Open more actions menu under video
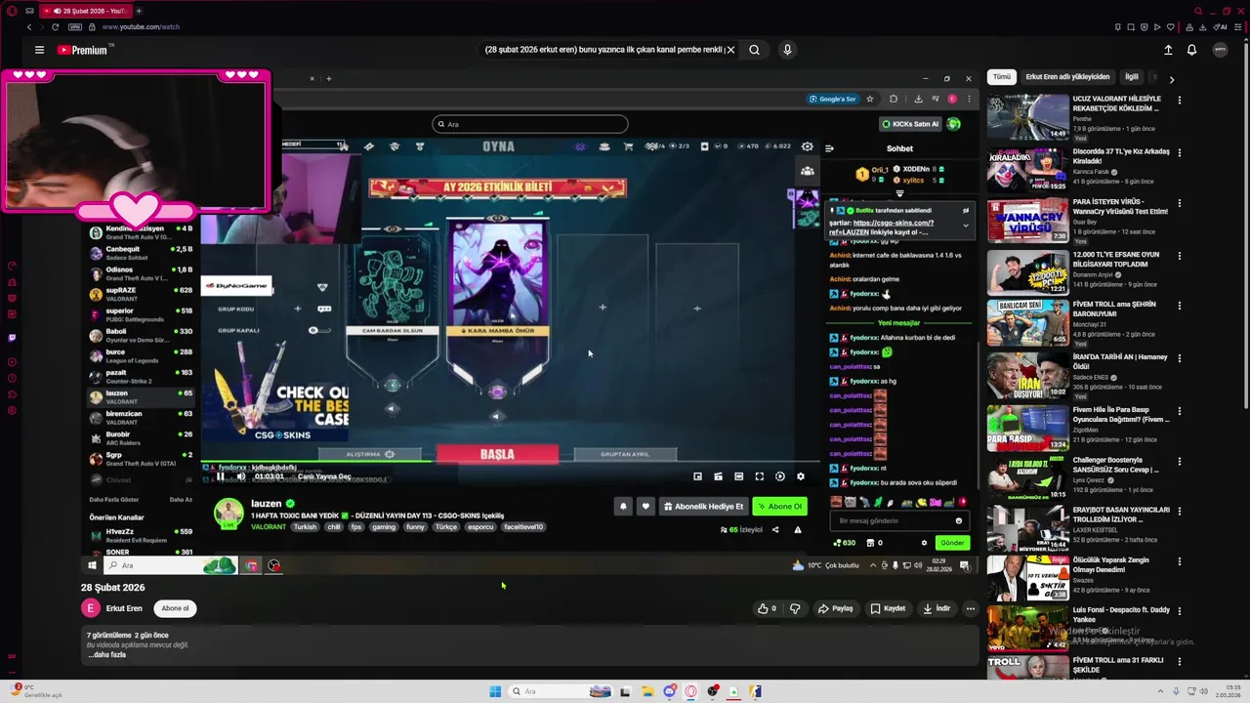Viewport: 1250px width, 703px height. 970,608
